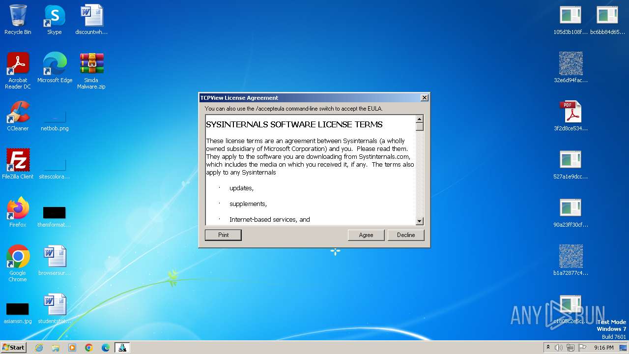Viewport: 629px width, 354px height.
Task: Close the TCPView License Agreement dialog
Action: [425, 98]
